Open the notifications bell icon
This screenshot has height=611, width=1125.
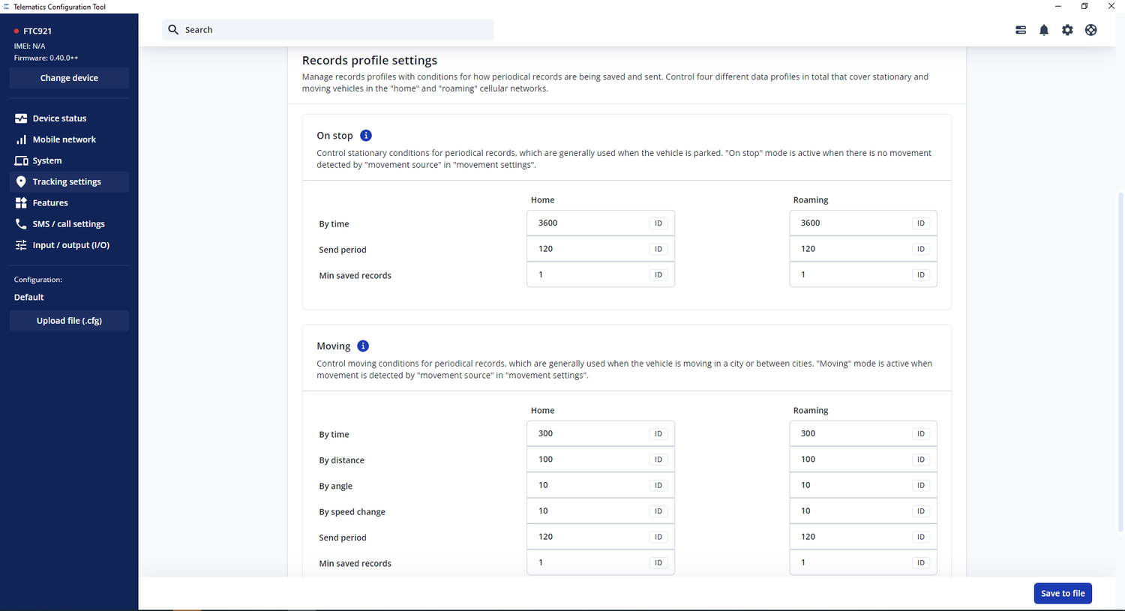(1043, 30)
